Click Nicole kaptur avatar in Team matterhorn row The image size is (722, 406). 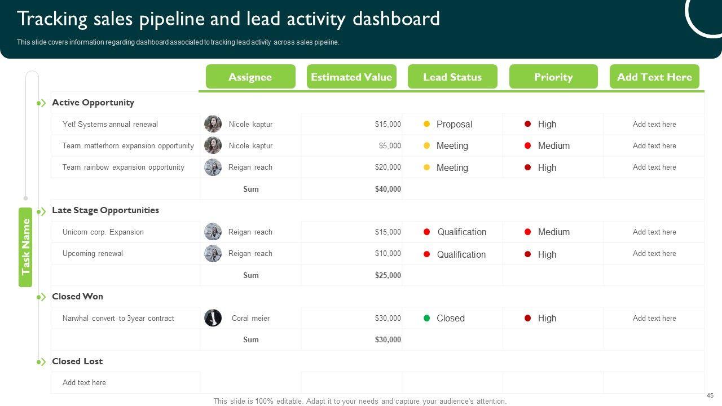click(213, 145)
